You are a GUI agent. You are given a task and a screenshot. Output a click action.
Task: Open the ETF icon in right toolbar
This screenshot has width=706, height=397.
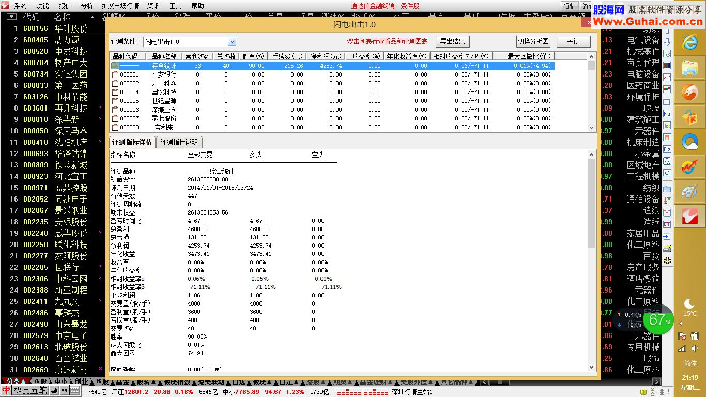667,224
